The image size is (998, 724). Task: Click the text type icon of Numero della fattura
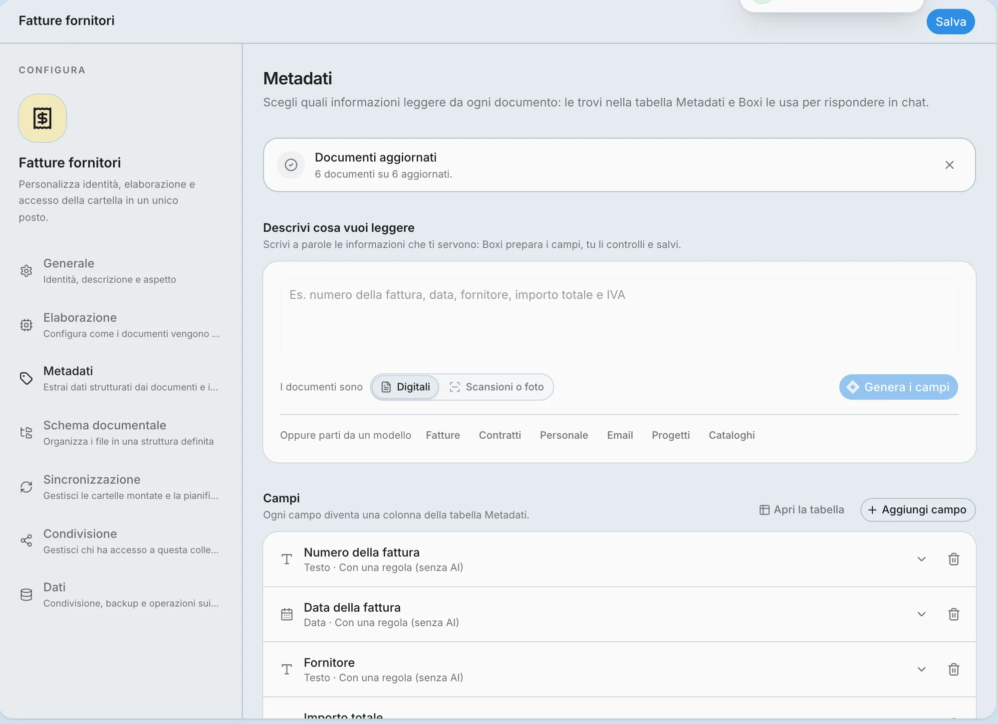[x=287, y=559]
